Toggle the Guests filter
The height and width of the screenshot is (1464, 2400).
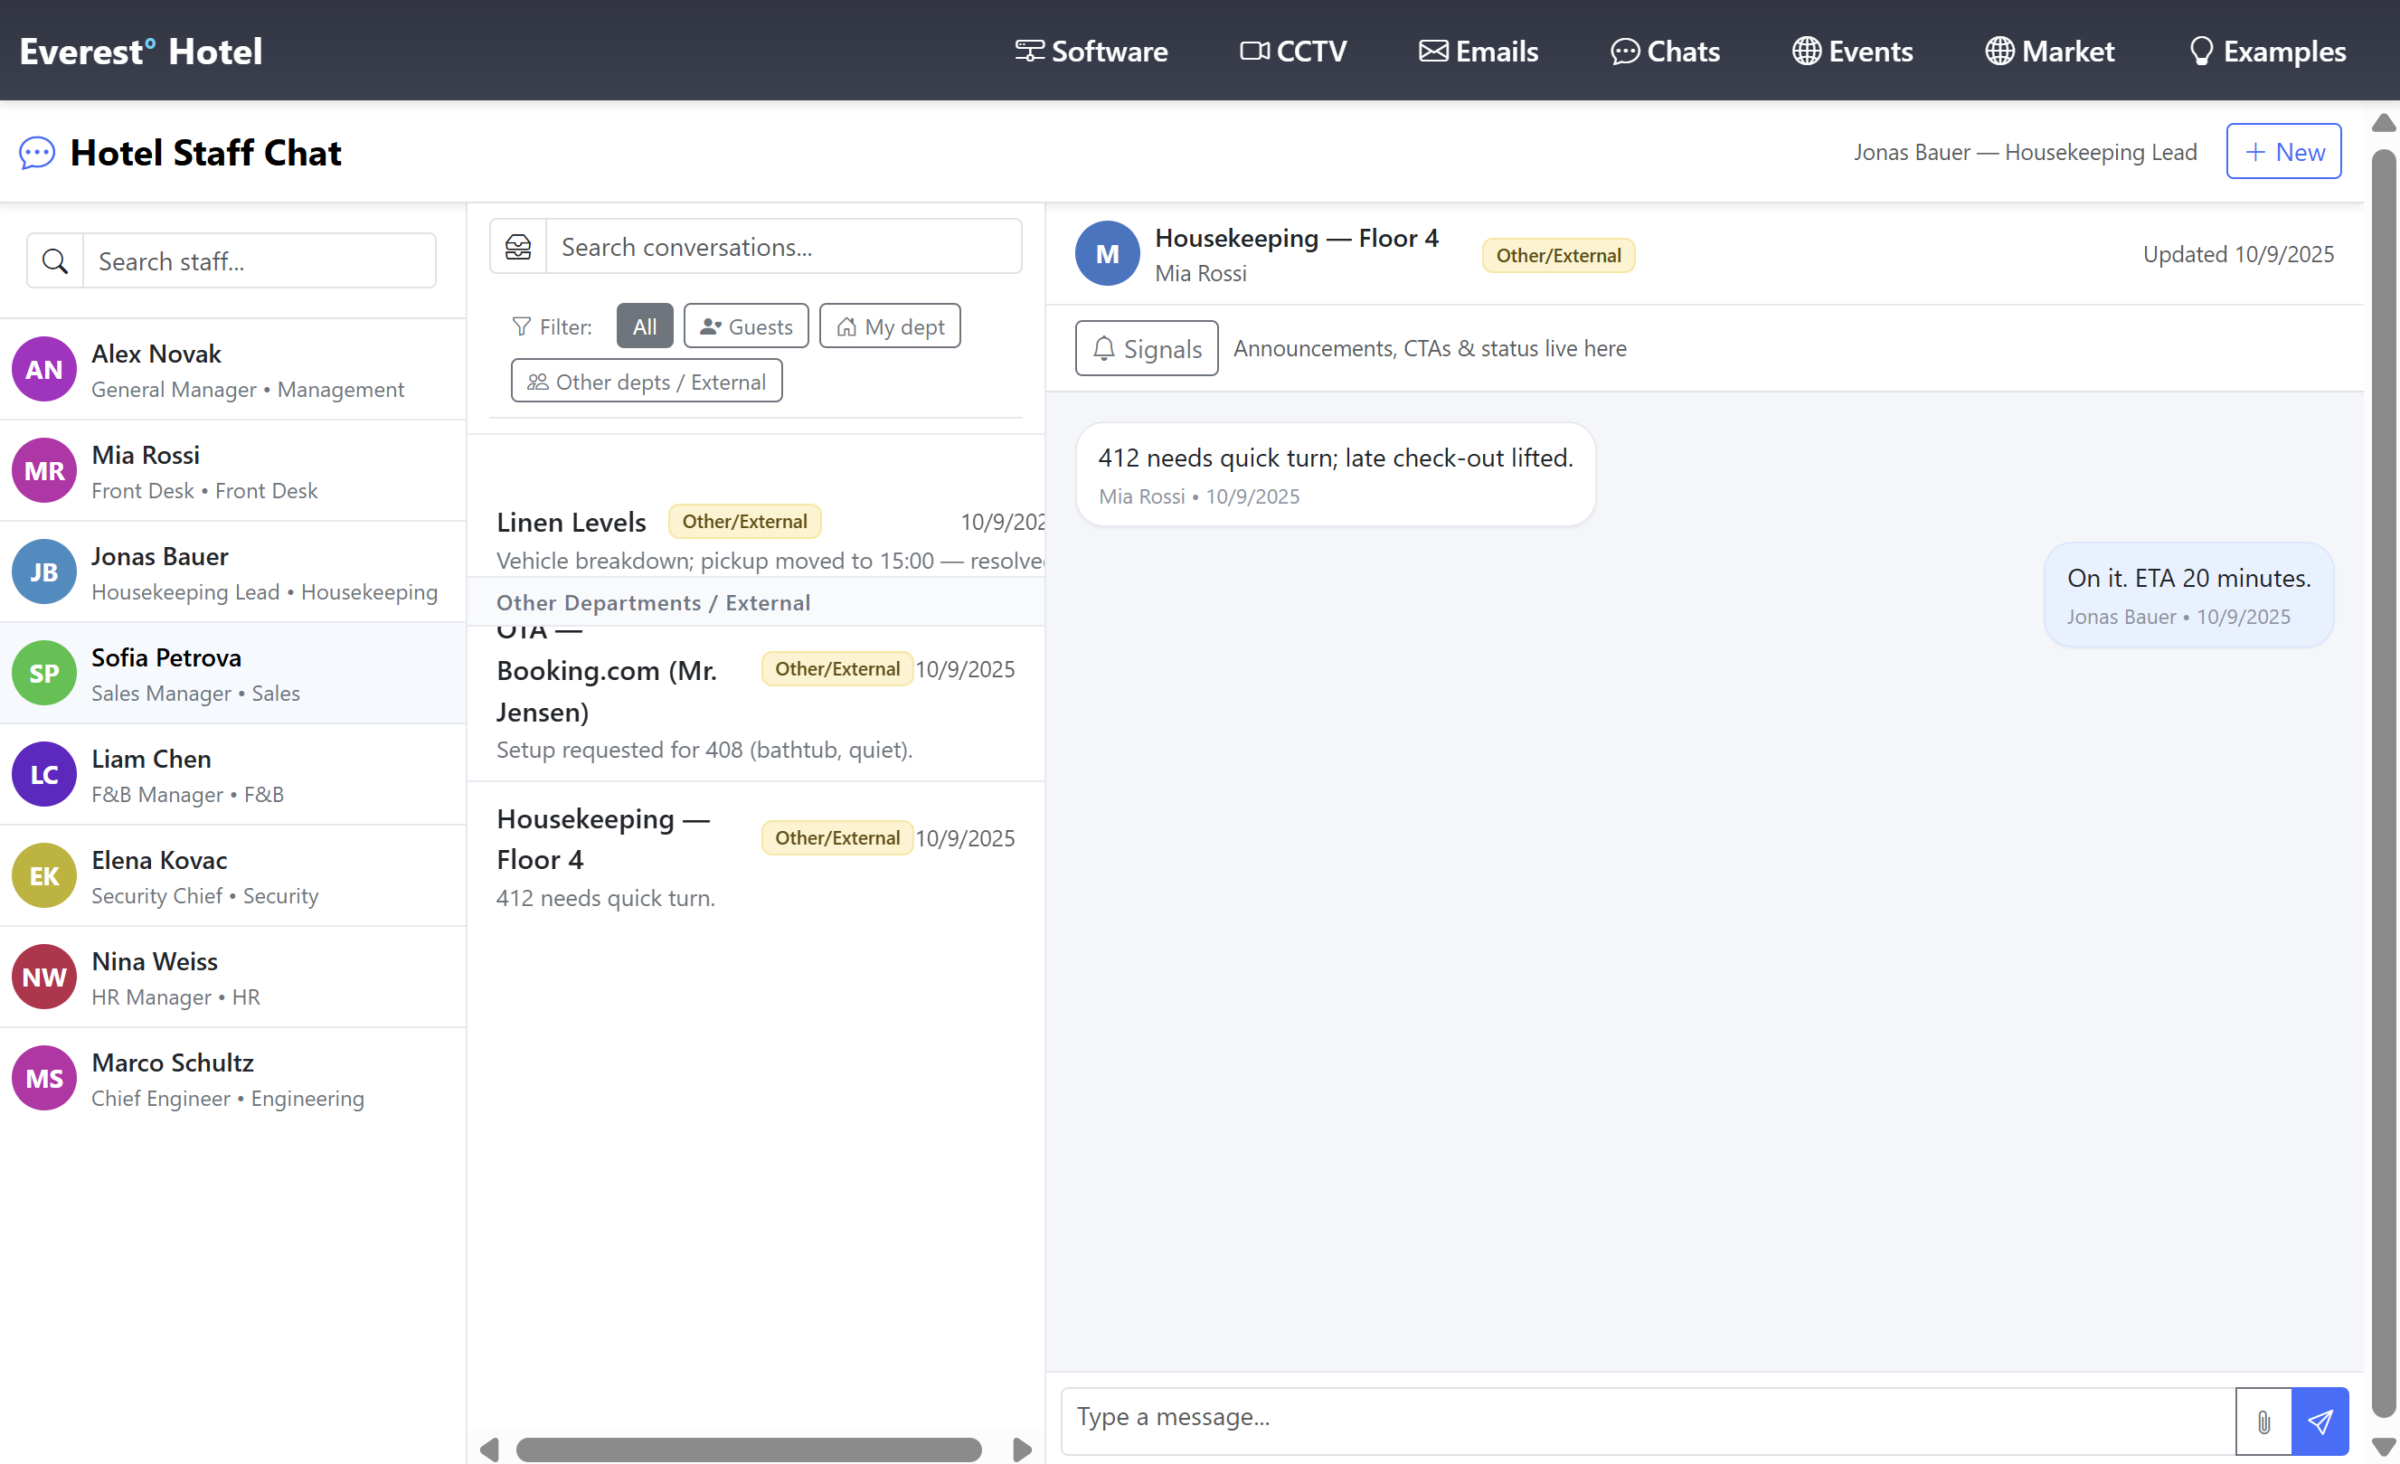pos(746,326)
